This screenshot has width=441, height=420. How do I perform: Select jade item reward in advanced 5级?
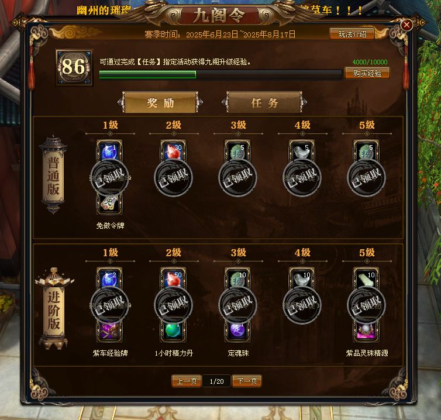[366, 279]
